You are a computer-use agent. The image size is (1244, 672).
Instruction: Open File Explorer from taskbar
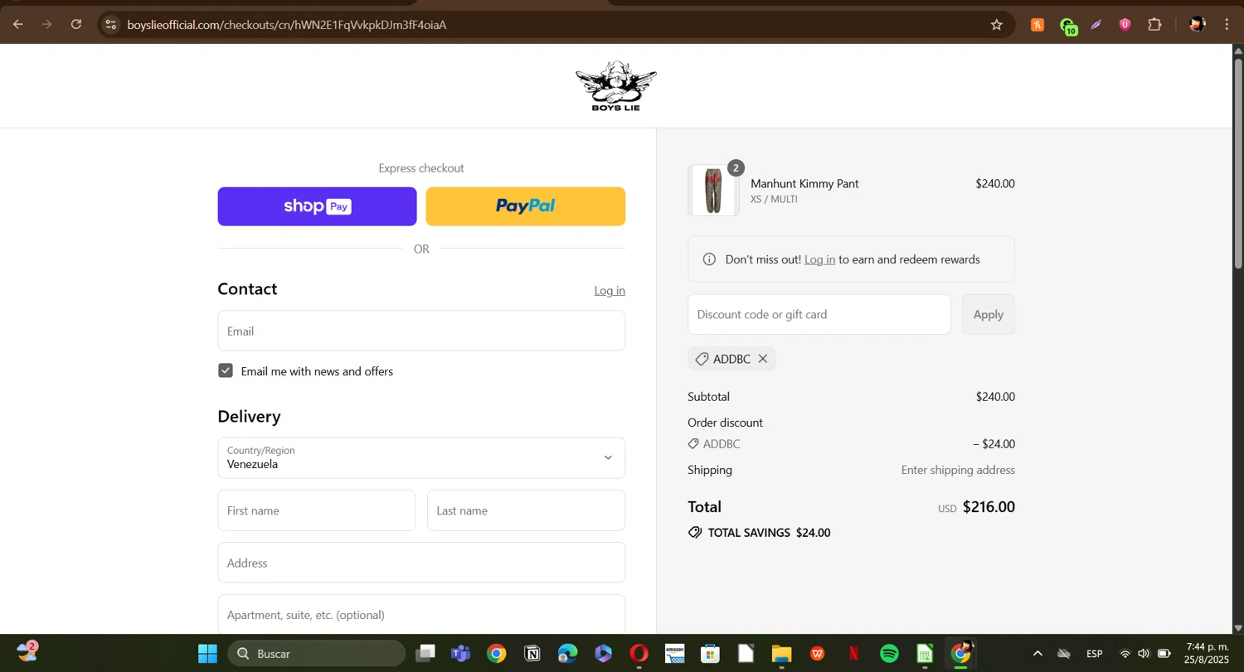point(781,654)
